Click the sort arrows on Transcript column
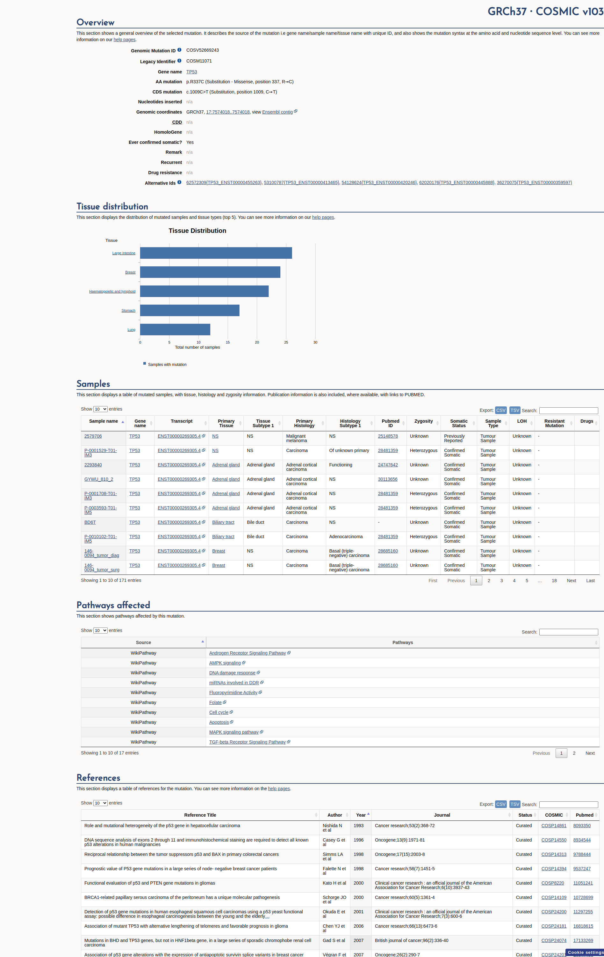Image resolution: width=604 pixels, height=957 pixels. [205, 423]
